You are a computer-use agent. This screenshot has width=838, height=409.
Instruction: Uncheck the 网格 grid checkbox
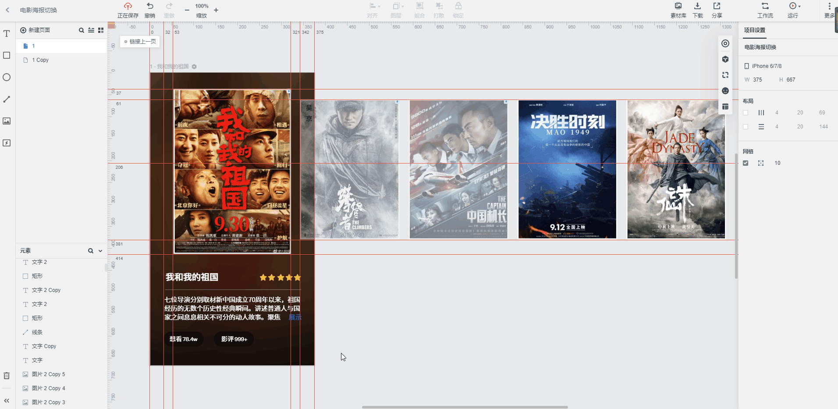746,163
